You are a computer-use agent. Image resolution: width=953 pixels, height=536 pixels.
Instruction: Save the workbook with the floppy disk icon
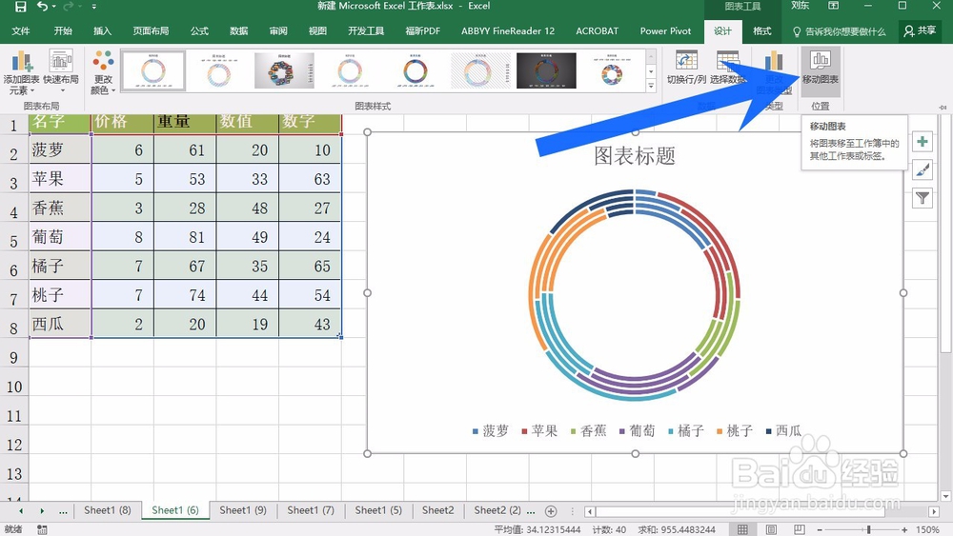20,7
